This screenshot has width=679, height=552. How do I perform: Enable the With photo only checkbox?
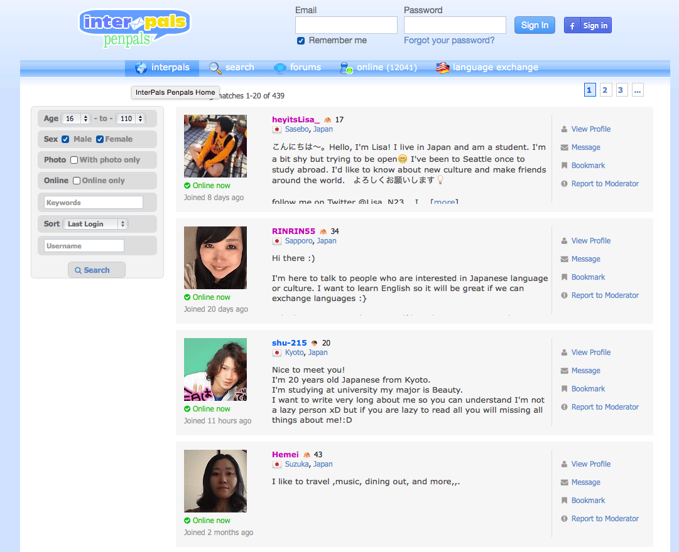[x=74, y=160]
